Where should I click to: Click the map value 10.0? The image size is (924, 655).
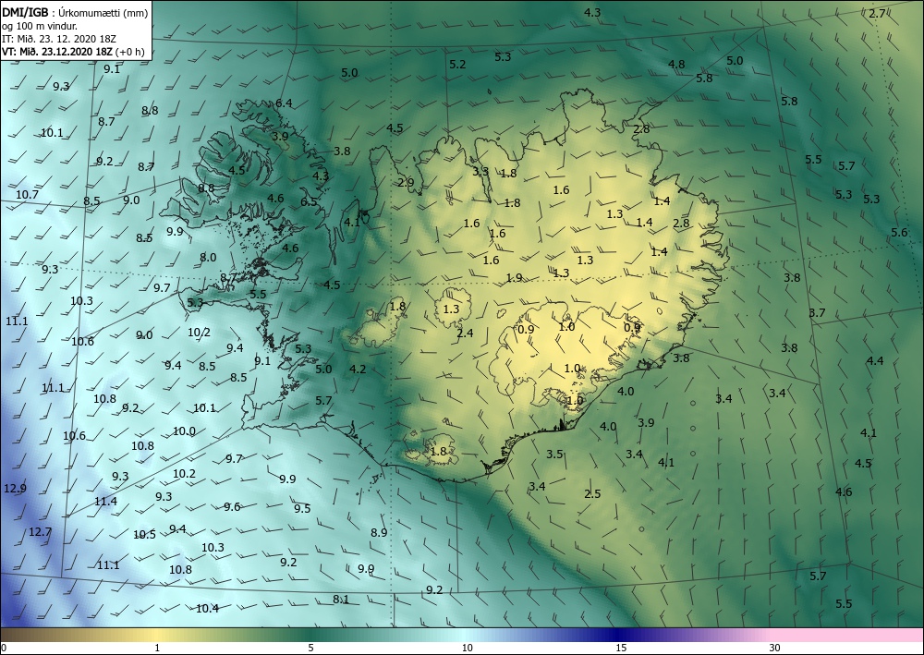coord(184,431)
